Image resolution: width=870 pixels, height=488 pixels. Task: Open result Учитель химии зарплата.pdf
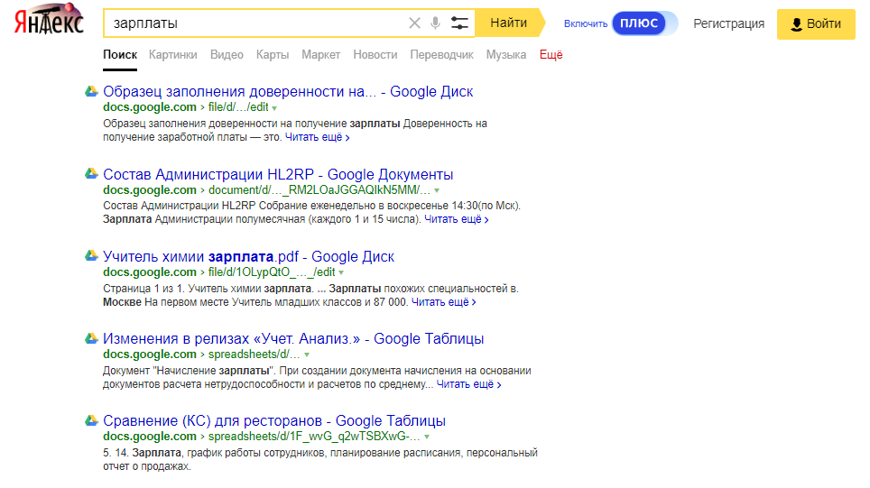248,257
